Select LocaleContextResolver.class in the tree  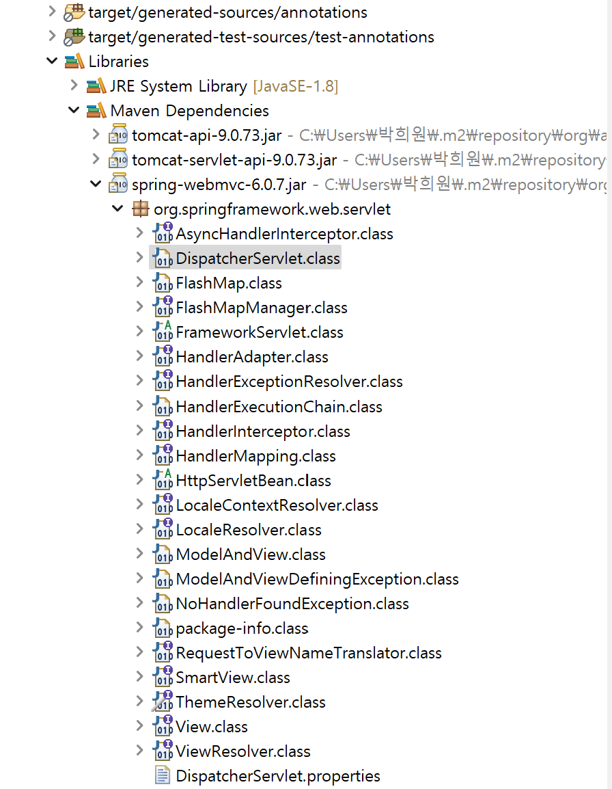click(x=277, y=505)
